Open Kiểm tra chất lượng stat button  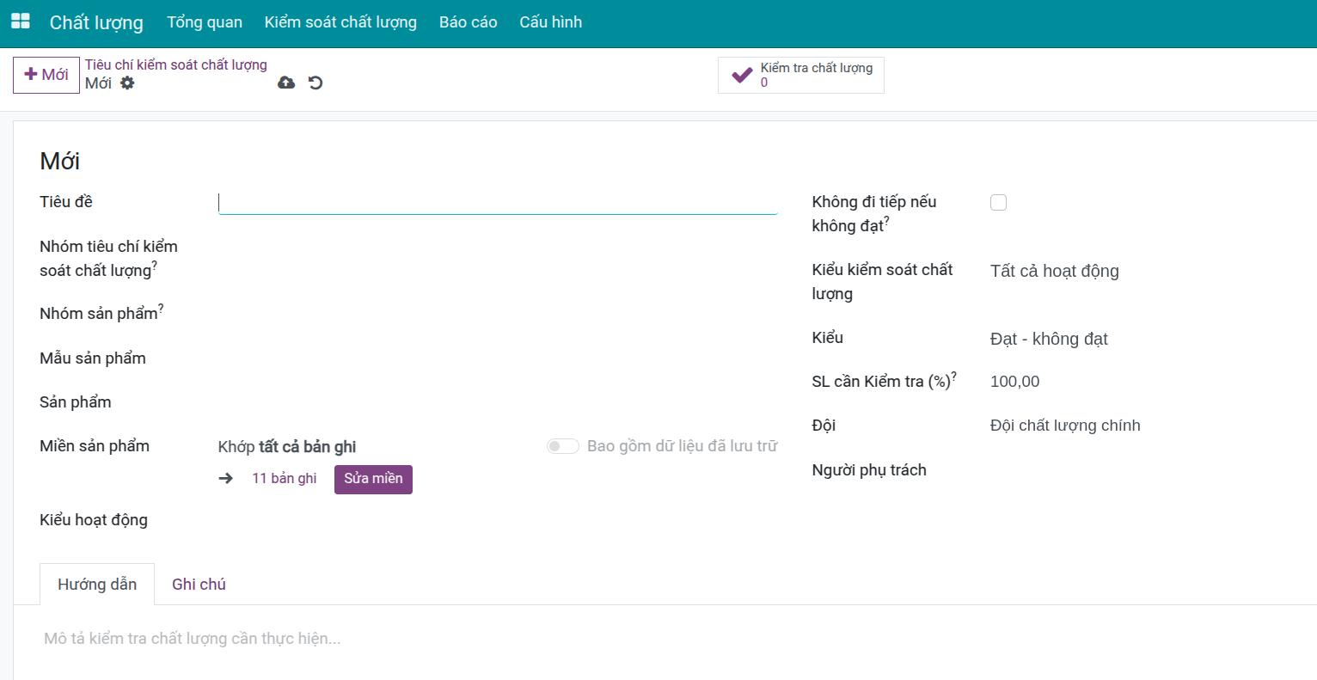(x=801, y=76)
